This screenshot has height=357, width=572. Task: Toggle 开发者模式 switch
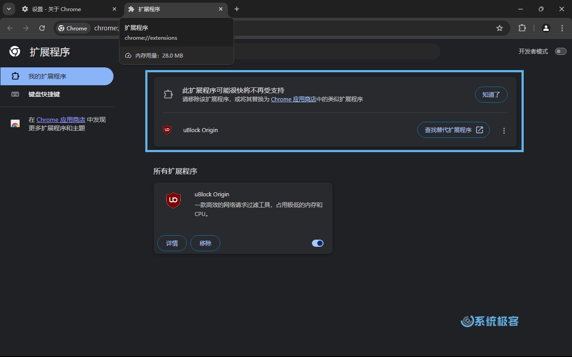pos(560,51)
